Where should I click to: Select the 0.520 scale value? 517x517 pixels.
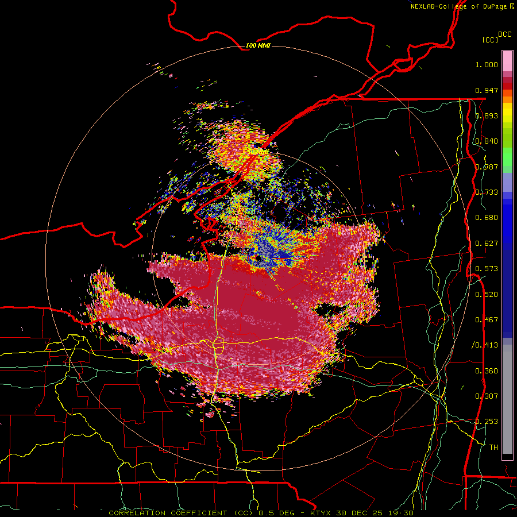pos(487,294)
